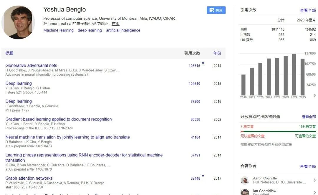Click total citations value 1011440
Screen dimensions: 318x195
point(278,29)
